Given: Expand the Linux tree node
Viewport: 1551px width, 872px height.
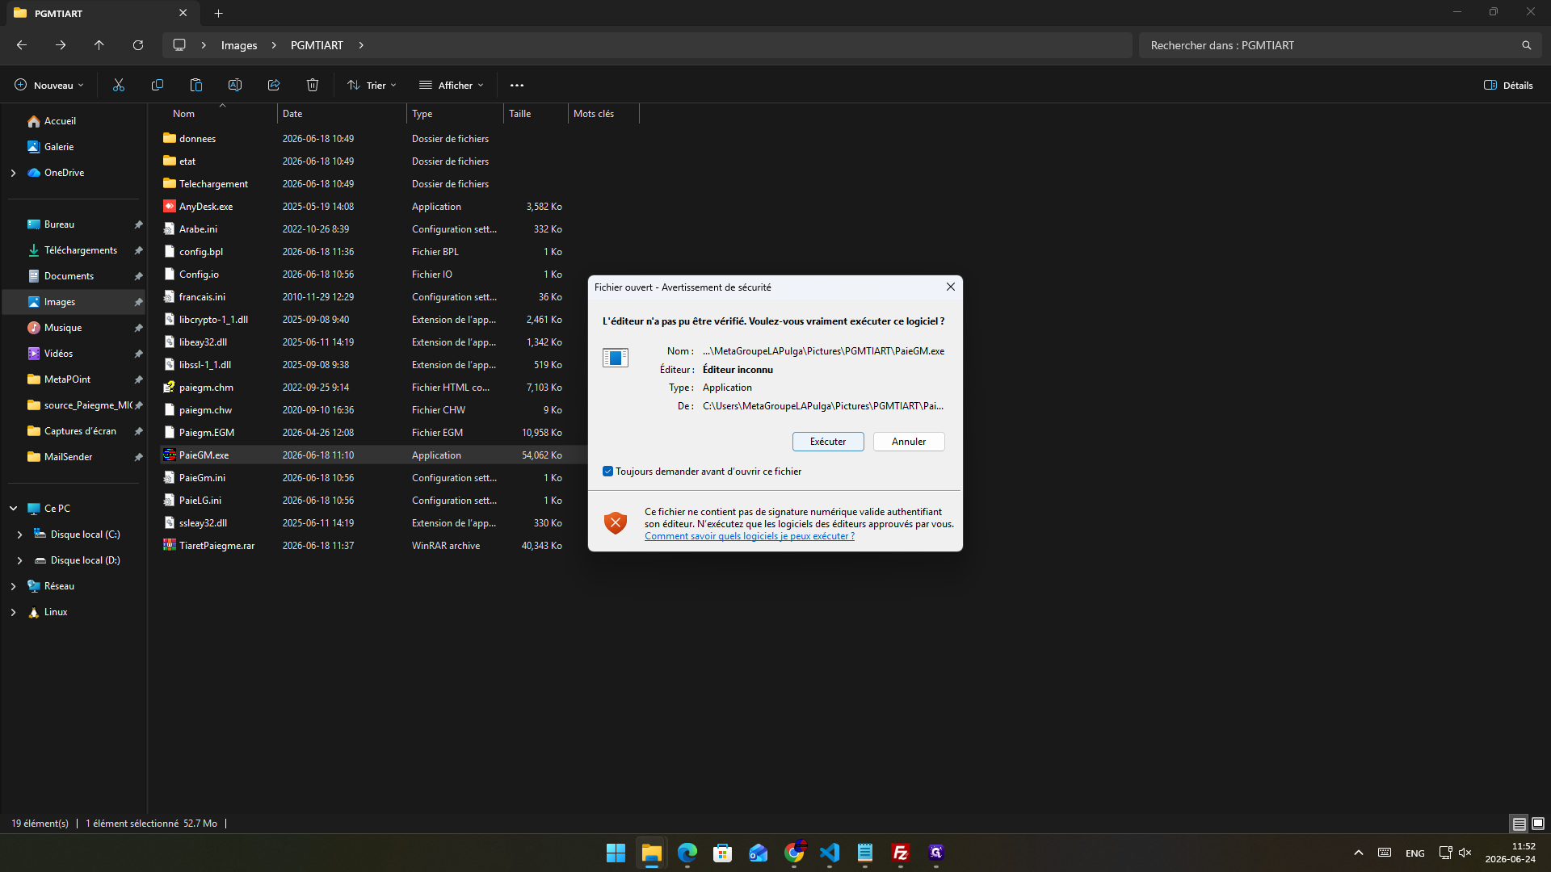Looking at the screenshot, I should tap(13, 612).
